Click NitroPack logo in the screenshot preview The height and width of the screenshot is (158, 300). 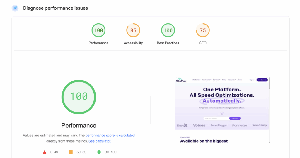(181, 80)
